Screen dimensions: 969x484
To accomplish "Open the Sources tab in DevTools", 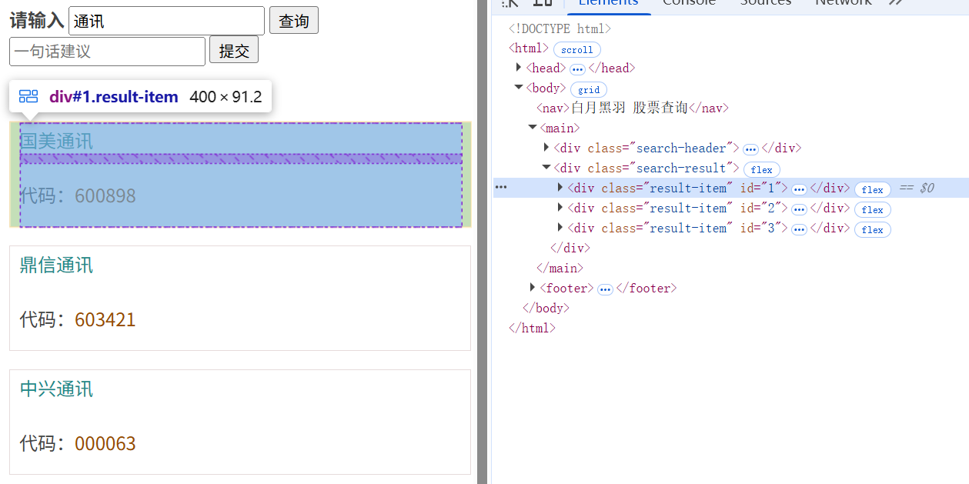I will point(765,3).
